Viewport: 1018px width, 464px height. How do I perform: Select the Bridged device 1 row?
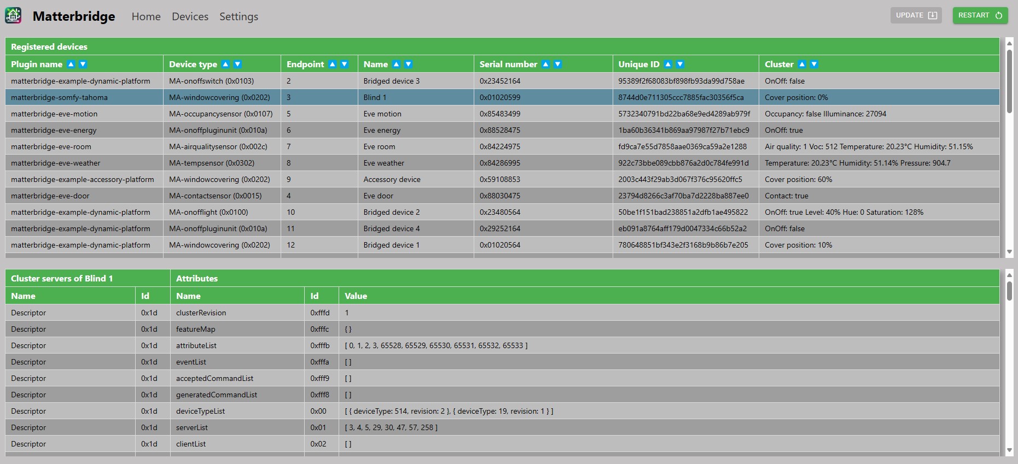[x=502, y=245]
